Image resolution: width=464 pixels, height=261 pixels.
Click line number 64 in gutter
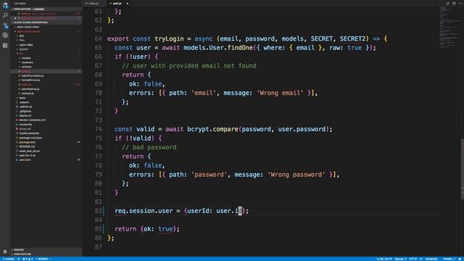click(x=98, y=38)
